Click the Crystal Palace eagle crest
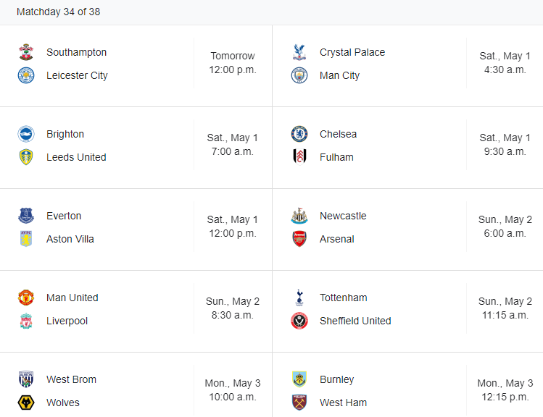The image size is (543, 417). pos(299,52)
